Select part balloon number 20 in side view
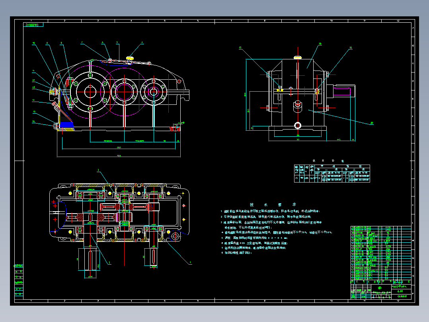Viewport: 429px width, 322px height. pos(372,123)
